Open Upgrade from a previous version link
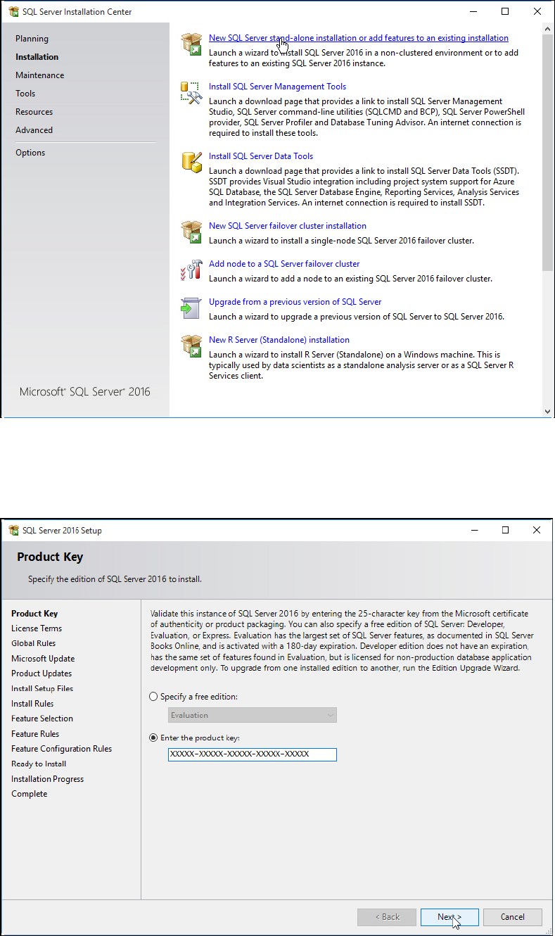 click(x=295, y=301)
